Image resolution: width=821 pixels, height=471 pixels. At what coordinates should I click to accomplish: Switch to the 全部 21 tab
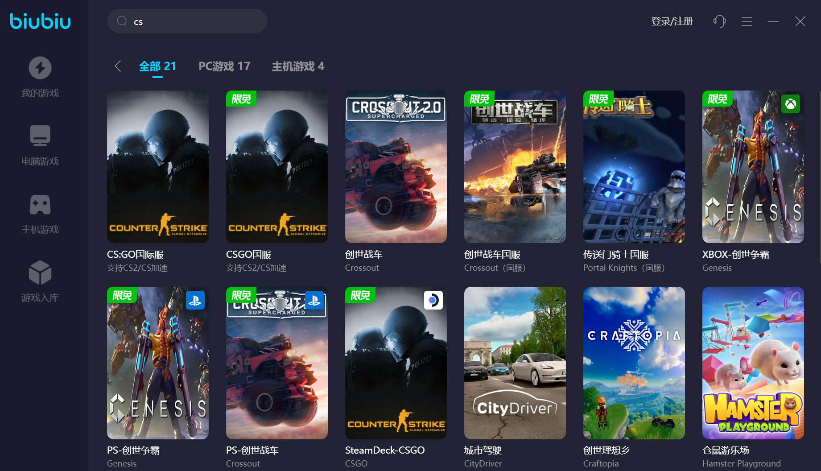click(x=157, y=66)
